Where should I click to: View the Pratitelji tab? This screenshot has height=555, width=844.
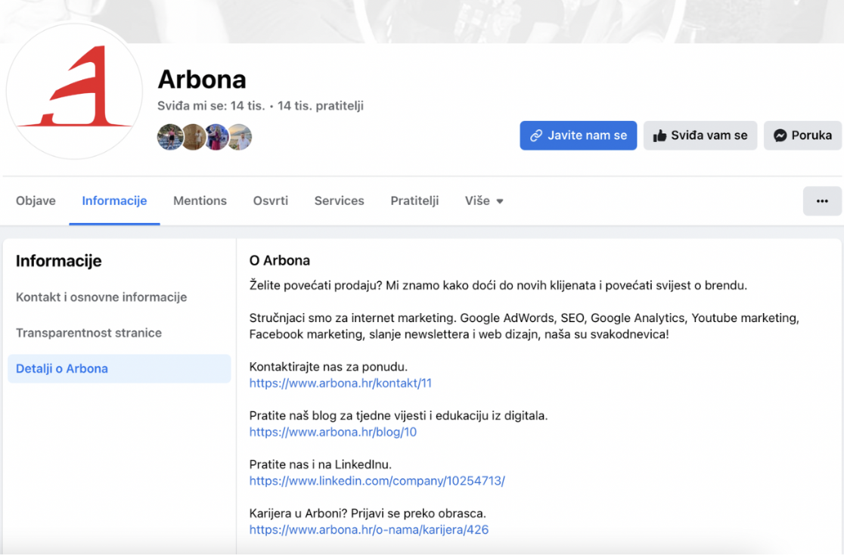[x=414, y=201]
